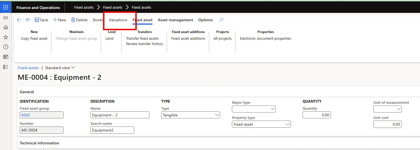Open Review transfer history
Image resolution: width=420 pixels, height=150 pixels.
[145, 44]
